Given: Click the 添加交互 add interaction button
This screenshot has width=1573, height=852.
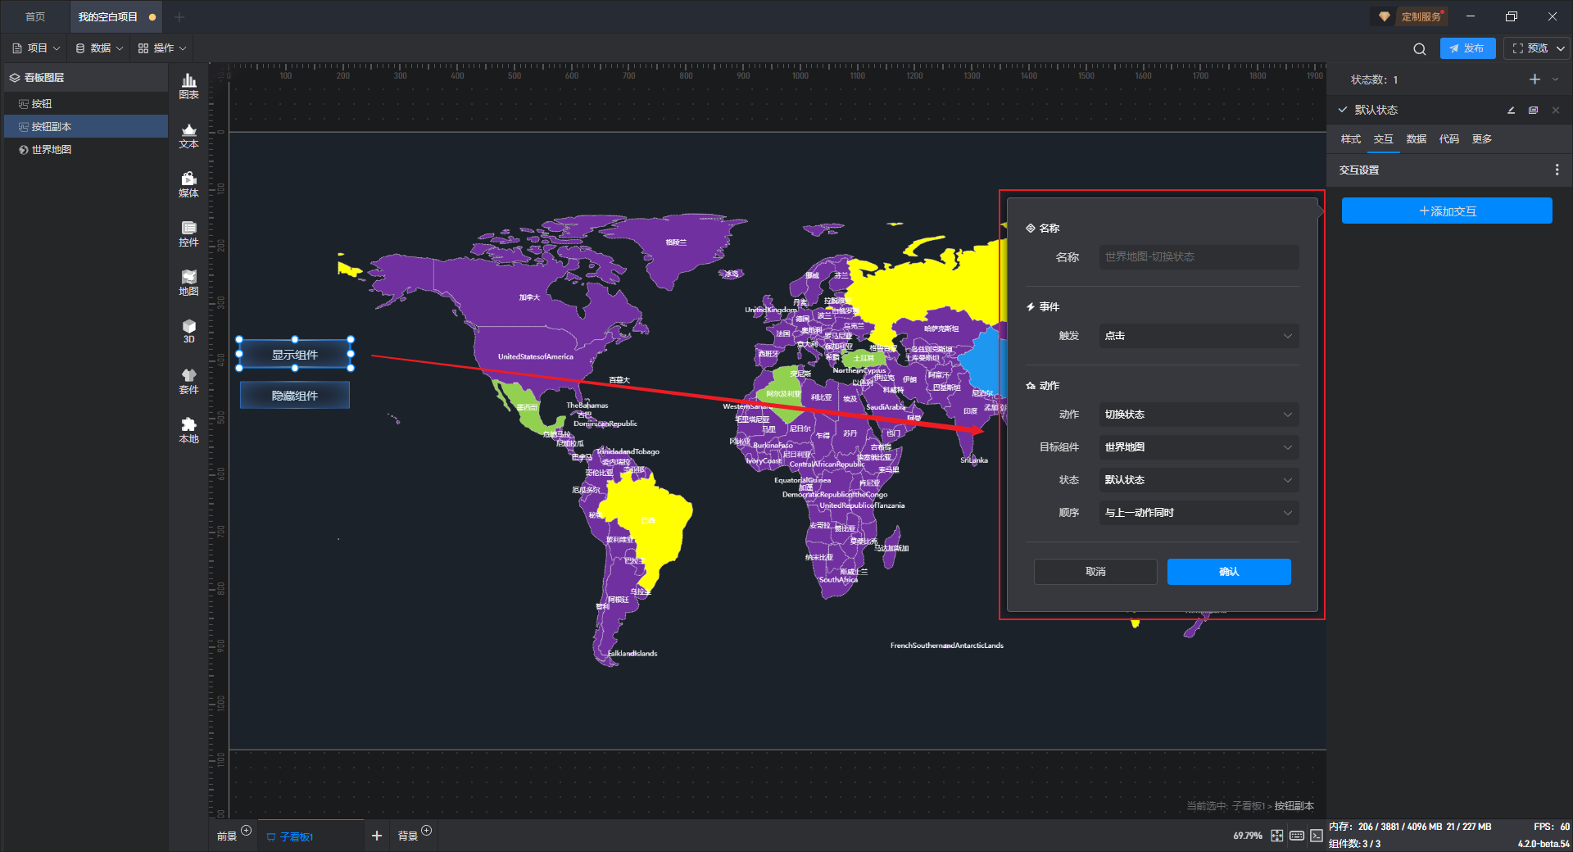Looking at the screenshot, I should [x=1446, y=211].
